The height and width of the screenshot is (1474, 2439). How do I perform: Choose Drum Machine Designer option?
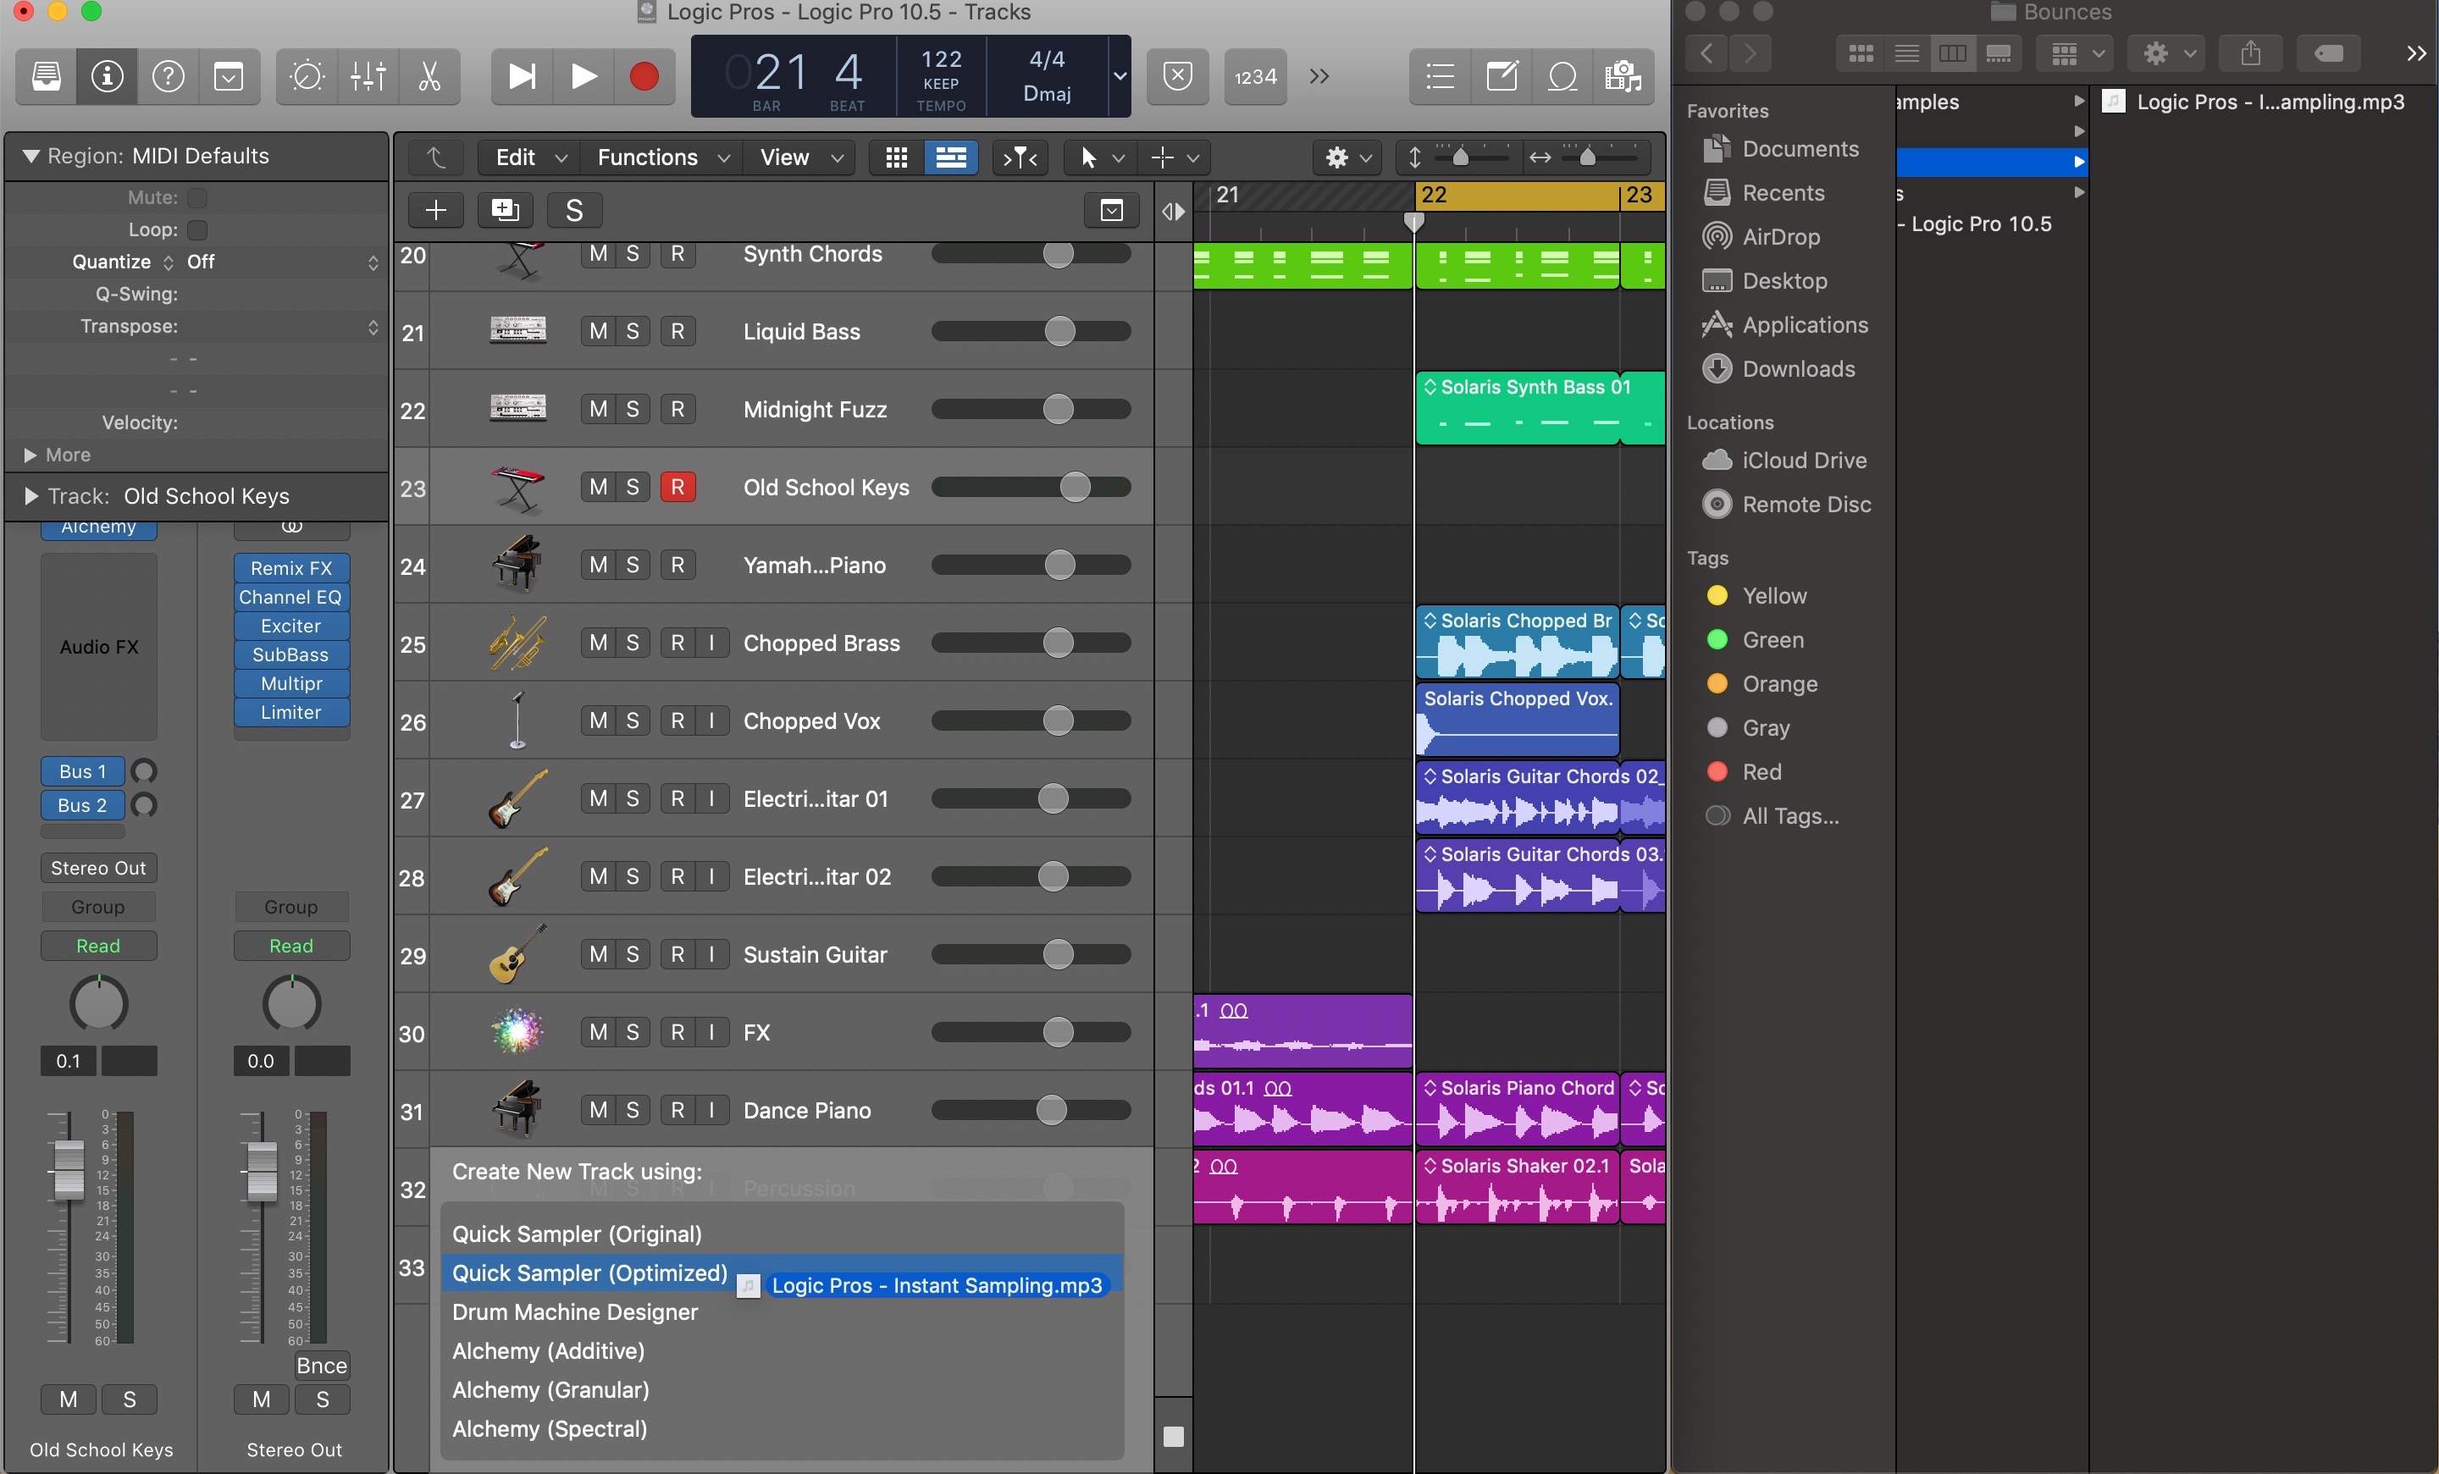575,1311
